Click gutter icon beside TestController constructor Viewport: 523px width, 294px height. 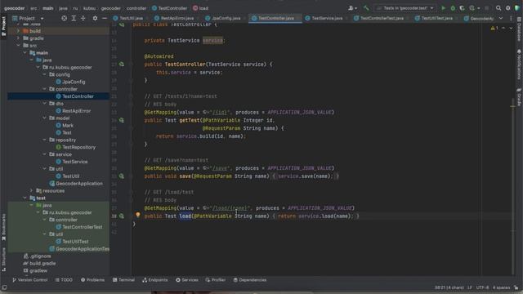[122, 64]
